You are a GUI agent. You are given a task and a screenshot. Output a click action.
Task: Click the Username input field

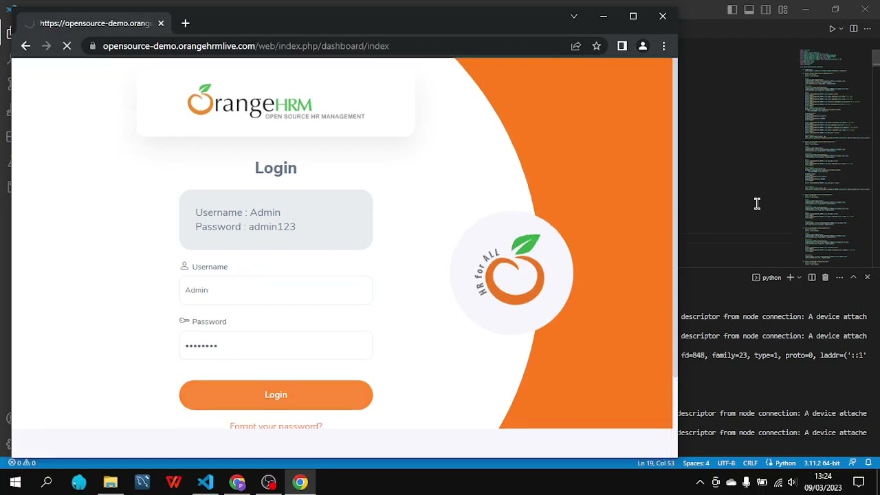[x=276, y=290]
